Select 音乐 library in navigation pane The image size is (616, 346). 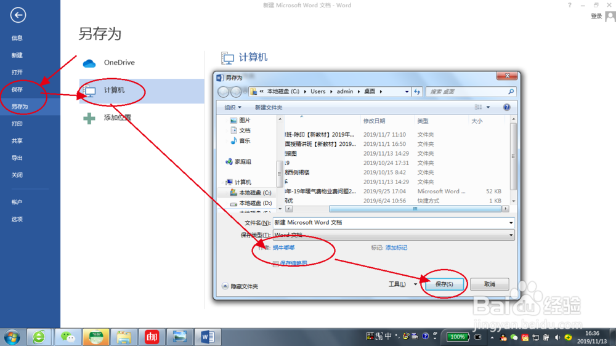(x=240, y=140)
